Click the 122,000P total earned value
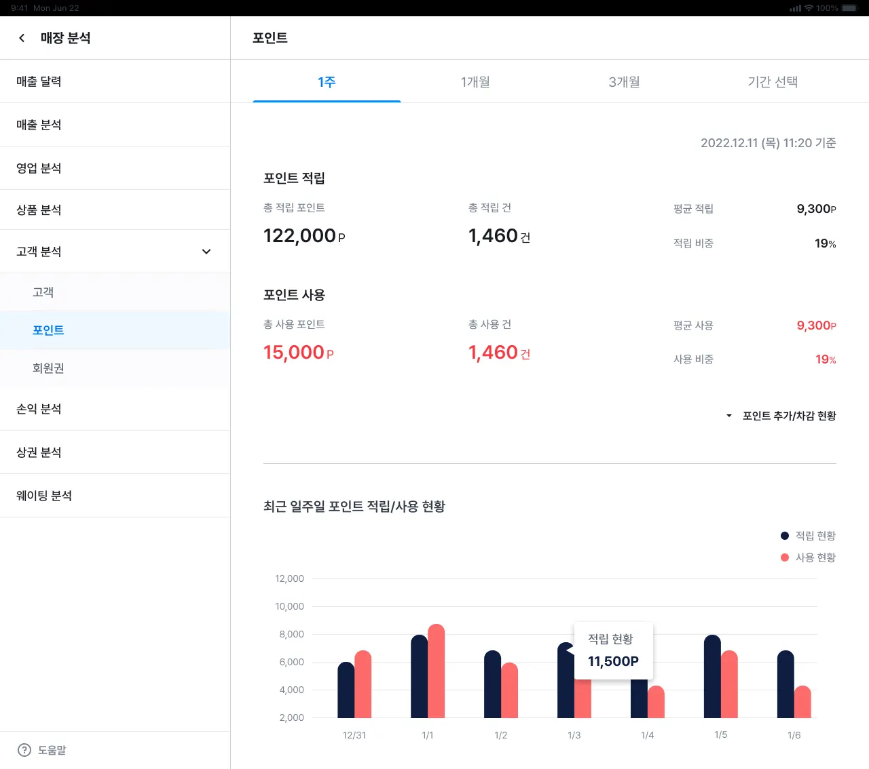The height and width of the screenshot is (769, 869). 304,236
